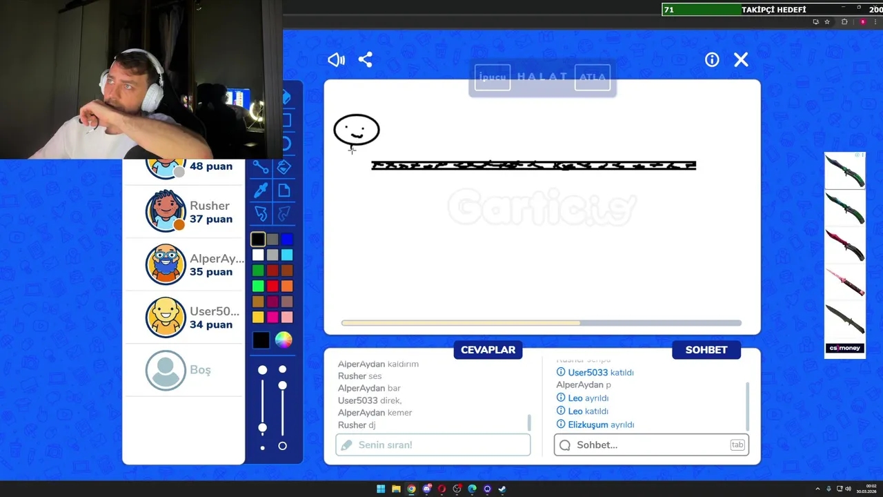Click the round timer progress bar
This screenshot has width=883, height=497.
pos(542,322)
